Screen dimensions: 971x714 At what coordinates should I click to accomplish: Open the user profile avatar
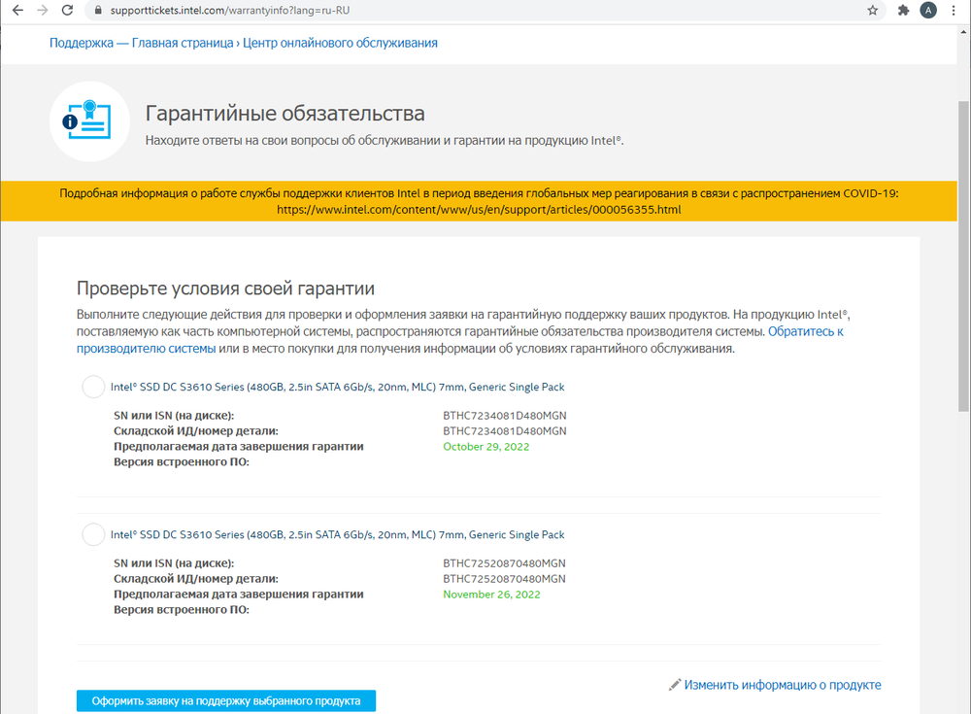(928, 11)
